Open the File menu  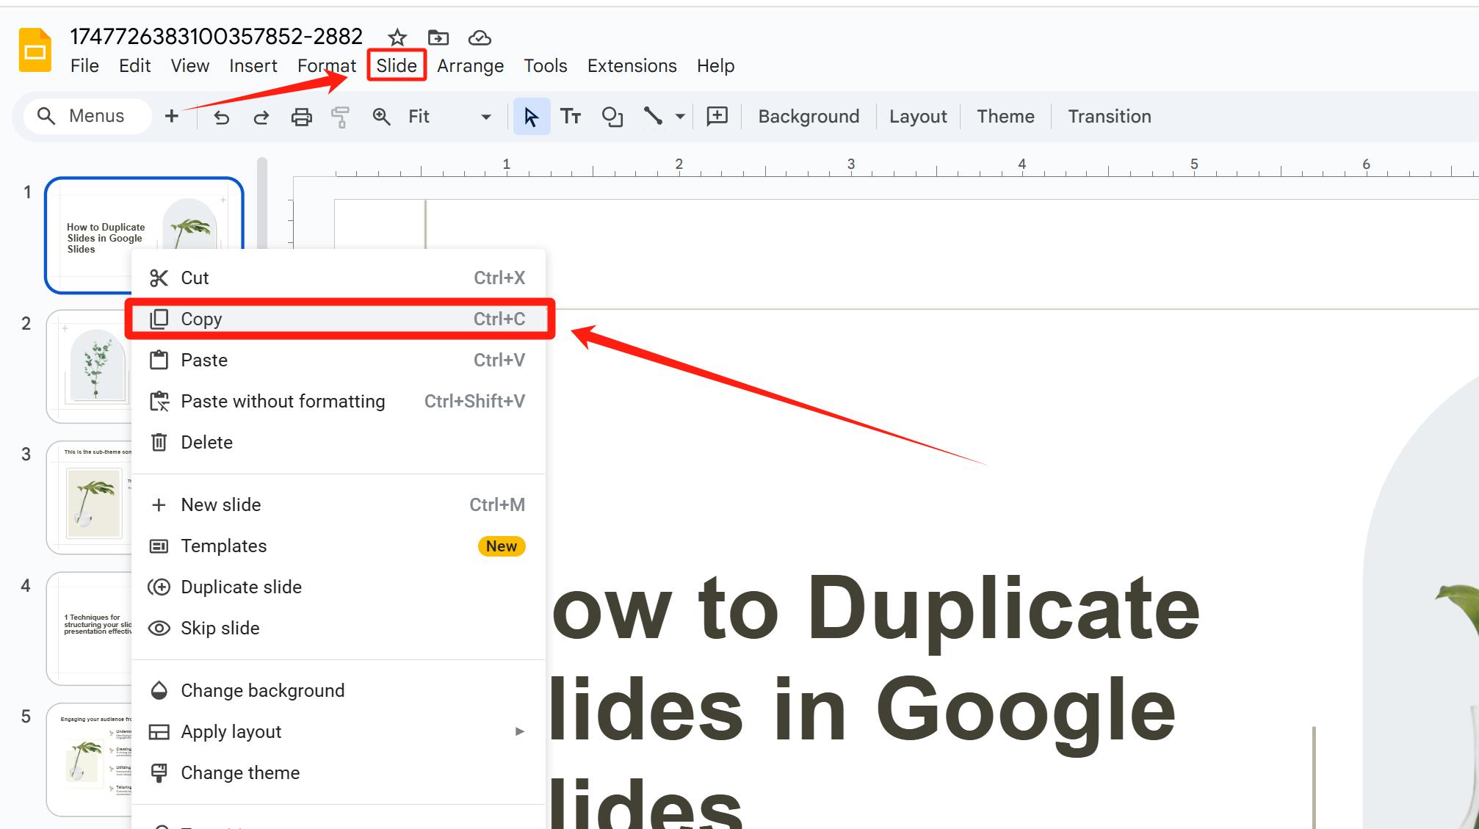[x=84, y=66]
